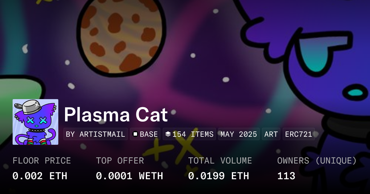Image resolution: width=370 pixels, height=194 pixels.
Task: Open the Plasma Cat collection avatar
Action: 35,122
